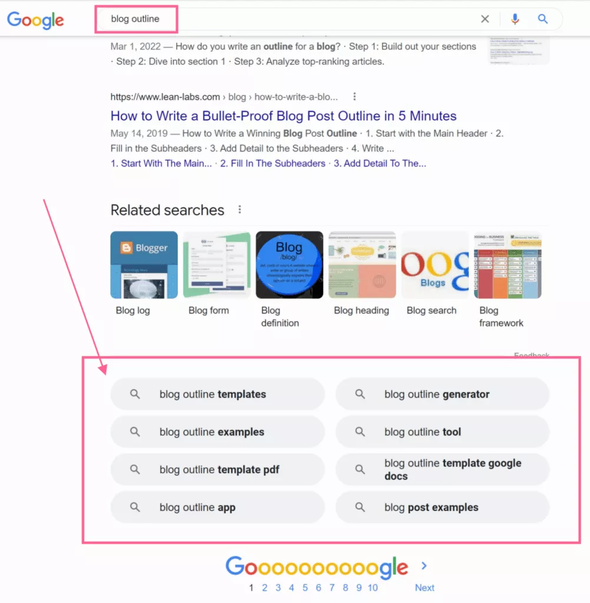Open three-dot menu next to Related searches
Viewport: 590px width, 603px height.
pos(240,210)
